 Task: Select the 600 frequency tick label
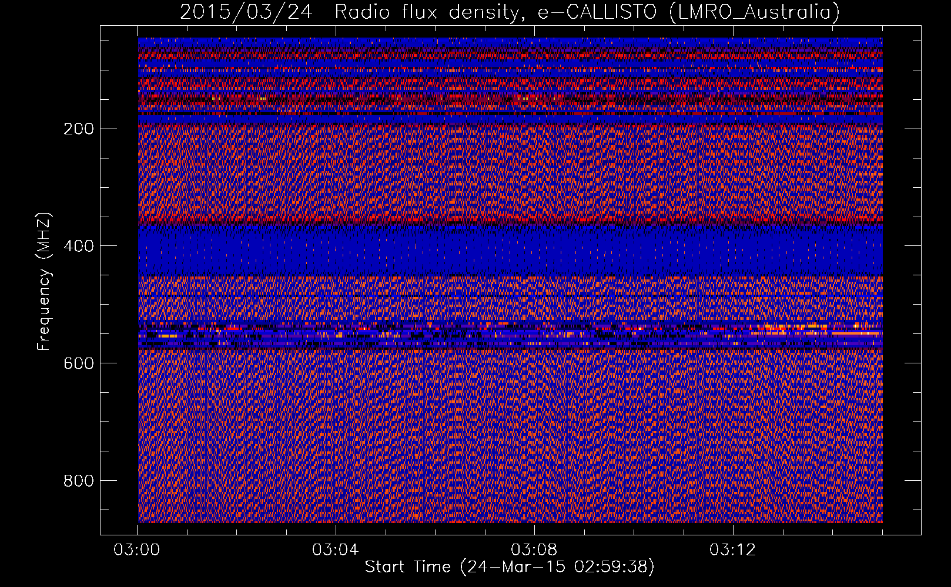pos(78,363)
